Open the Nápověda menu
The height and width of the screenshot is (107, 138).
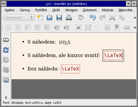[x=125, y=10]
